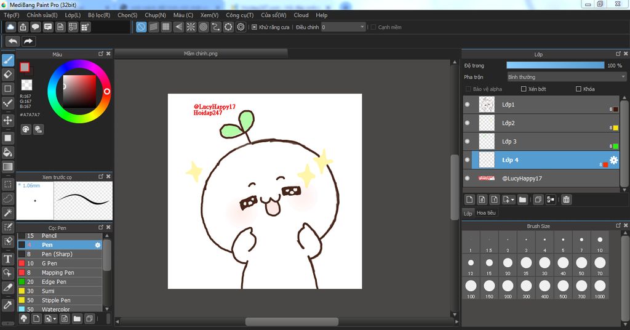The image size is (630, 330).
Task: Select the Brush tool in the left toolbar
Action: pos(7,60)
